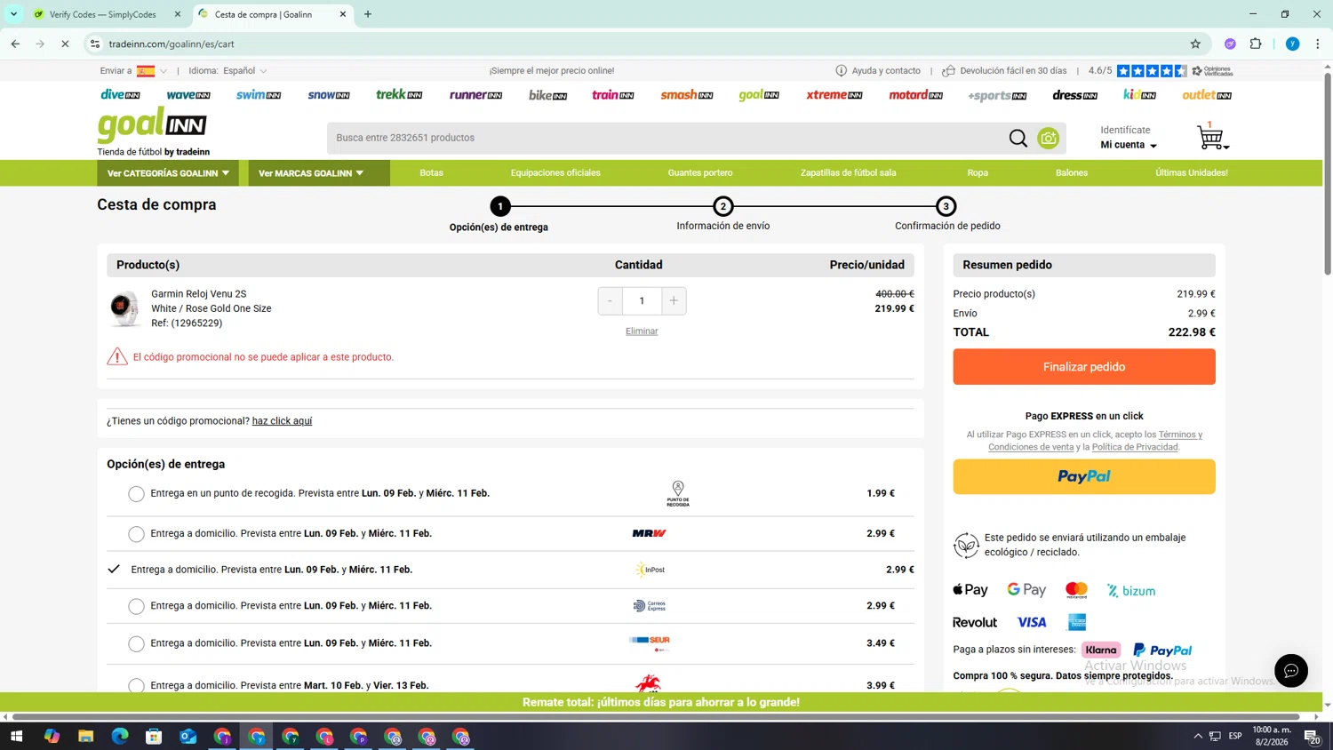Open the trekkinn store link
Image resolution: width=1333 pixels, height=750 pixels.
(x=399, y=94)
